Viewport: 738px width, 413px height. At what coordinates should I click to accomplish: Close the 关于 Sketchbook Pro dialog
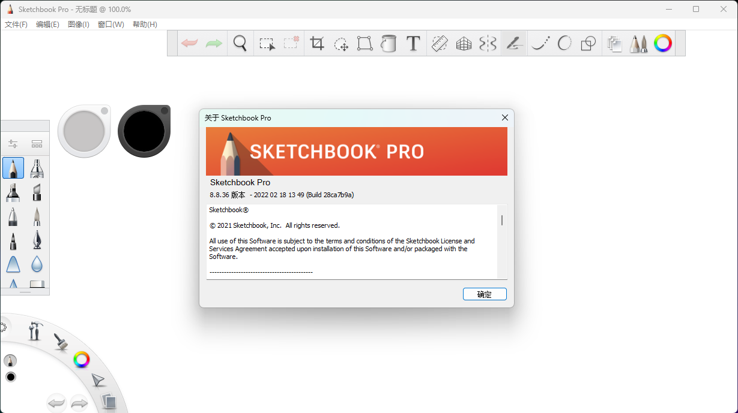pyautogui.click(x=505, y=117)
